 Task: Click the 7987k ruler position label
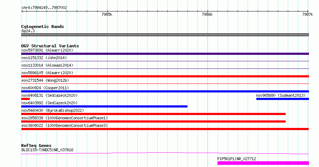pos(308,14)
